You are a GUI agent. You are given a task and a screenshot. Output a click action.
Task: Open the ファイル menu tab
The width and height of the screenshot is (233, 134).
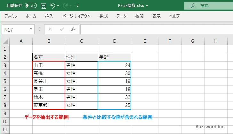point(11,16)
